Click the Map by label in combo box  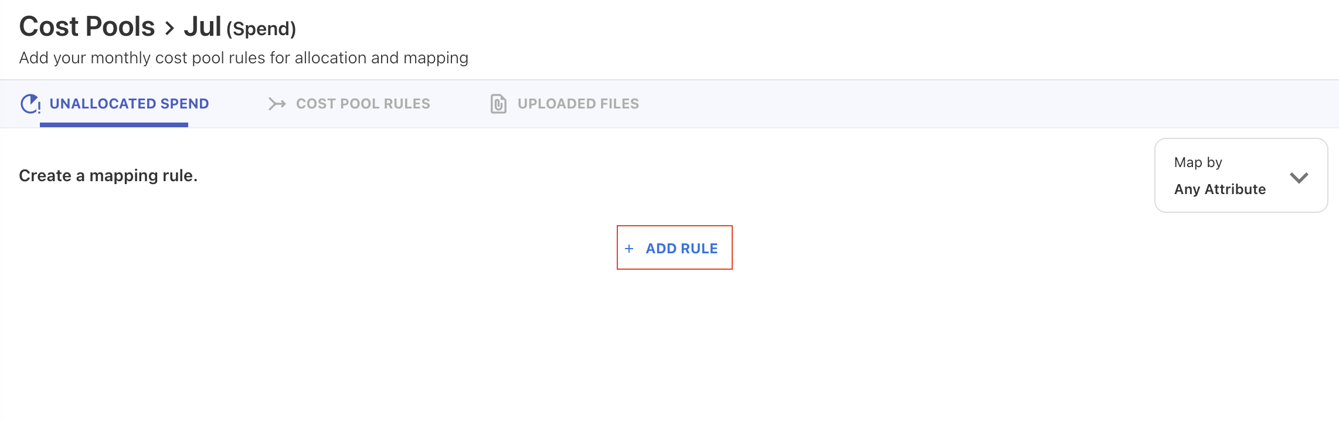coord(1198,162)
